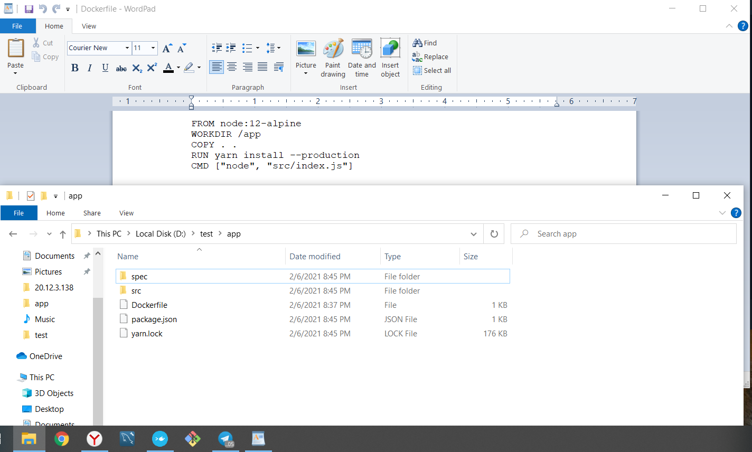Apply the font color A swatch

pos(168,68)
